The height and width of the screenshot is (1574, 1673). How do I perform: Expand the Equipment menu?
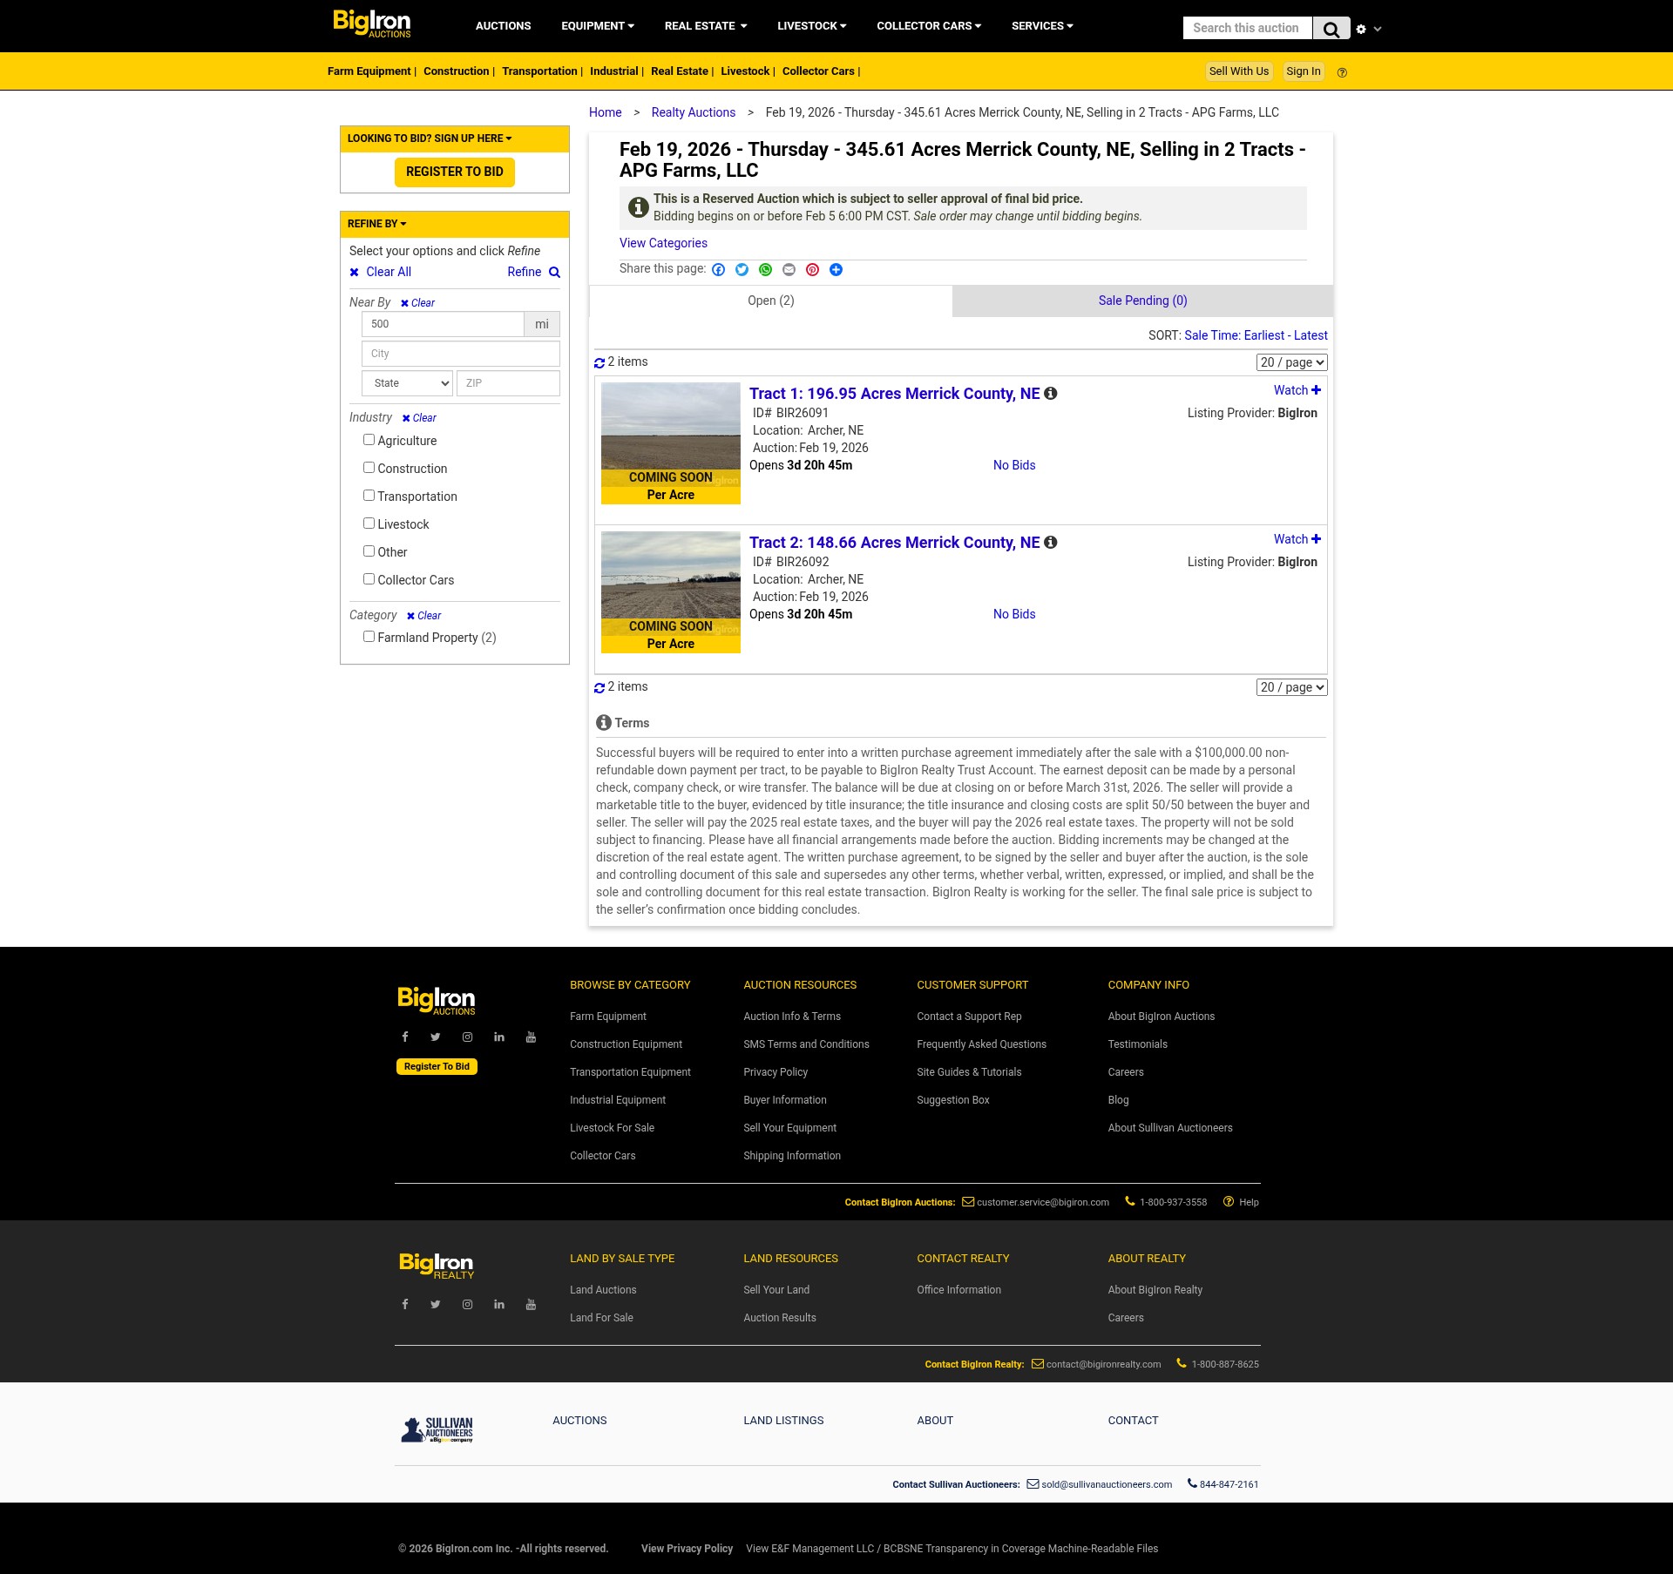click(598, 26)
